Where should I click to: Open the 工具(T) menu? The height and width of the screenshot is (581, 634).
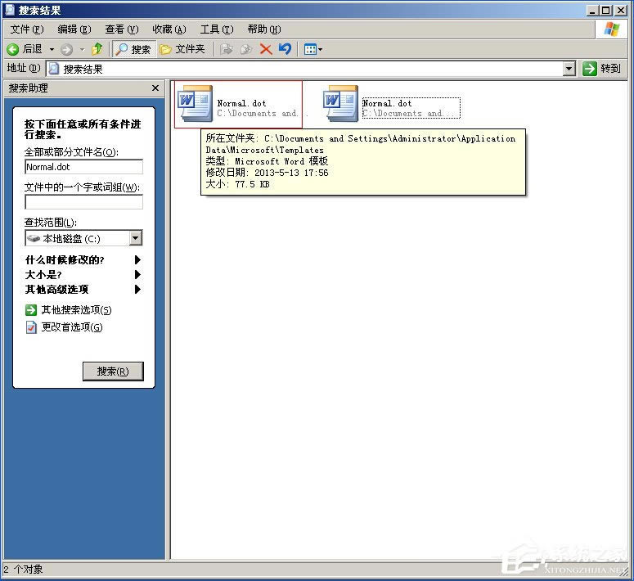point(217,29)
